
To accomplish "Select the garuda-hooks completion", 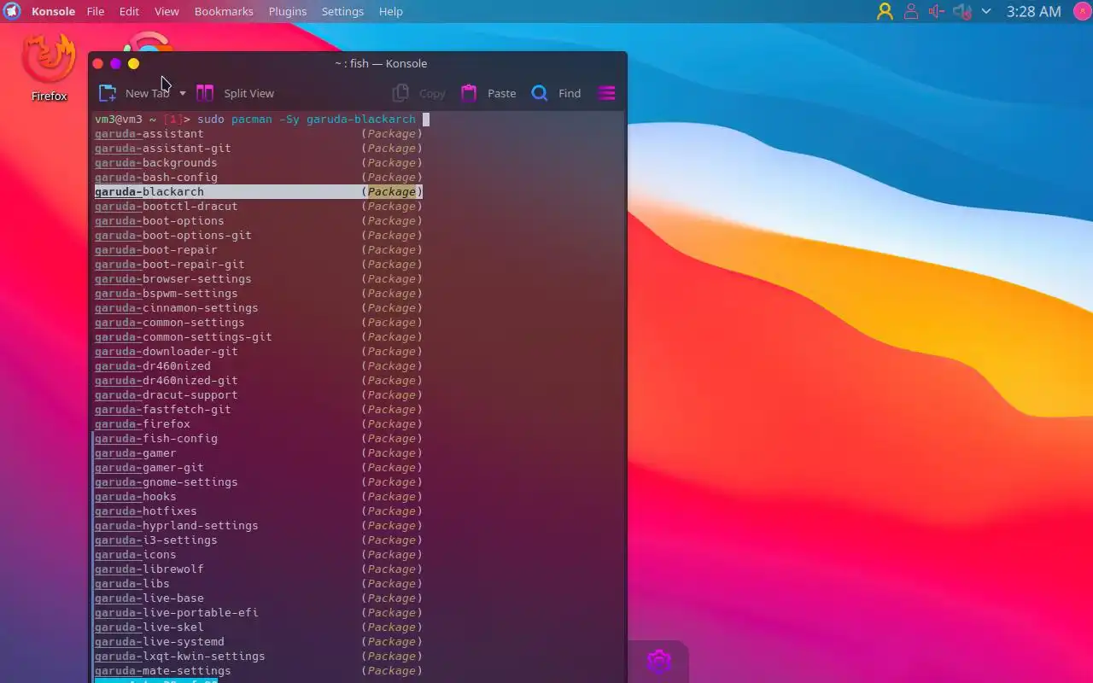I will coord(259,496).
